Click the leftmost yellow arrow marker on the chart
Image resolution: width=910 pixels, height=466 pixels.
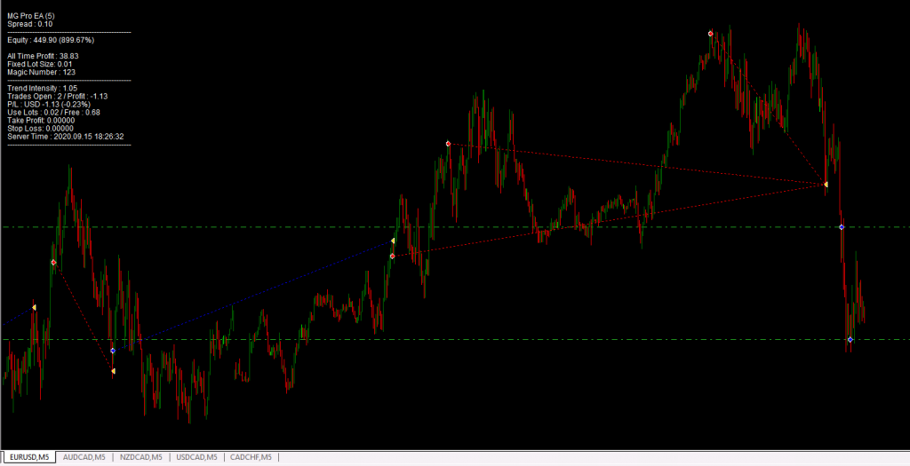[34, 308]
